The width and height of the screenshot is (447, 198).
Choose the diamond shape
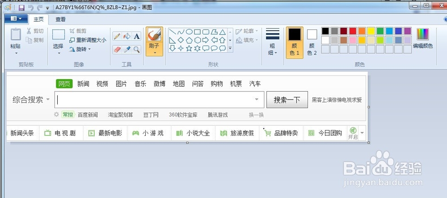pos(181,40)
